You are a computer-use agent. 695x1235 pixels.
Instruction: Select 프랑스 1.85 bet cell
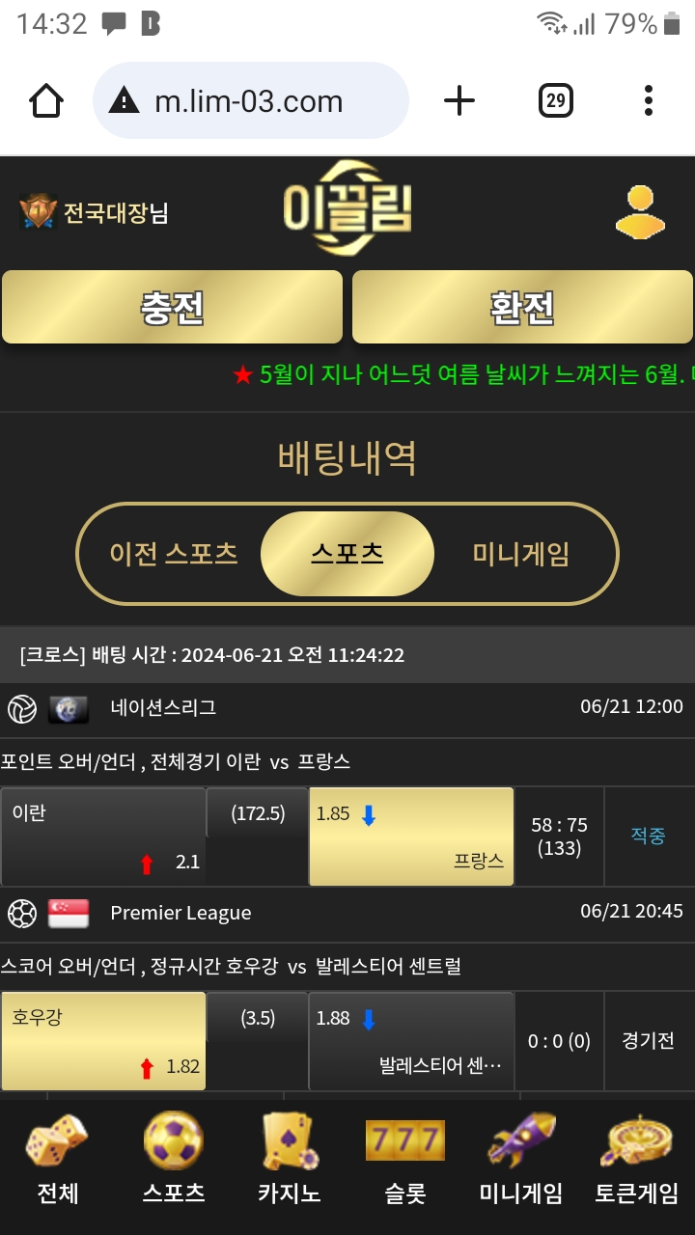pyautogui.click(x=411, y=837)
